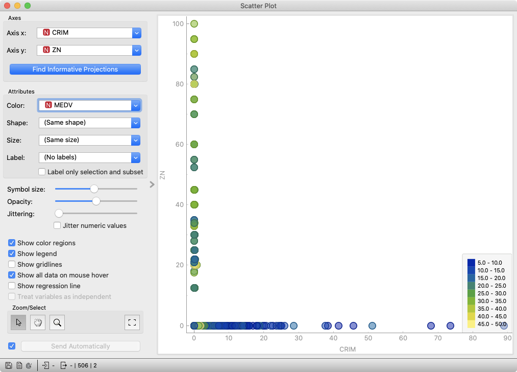Viewport: 517px width, 372px height.
Task: Open the report using the document icon
Action: click(x=18, y=365)
